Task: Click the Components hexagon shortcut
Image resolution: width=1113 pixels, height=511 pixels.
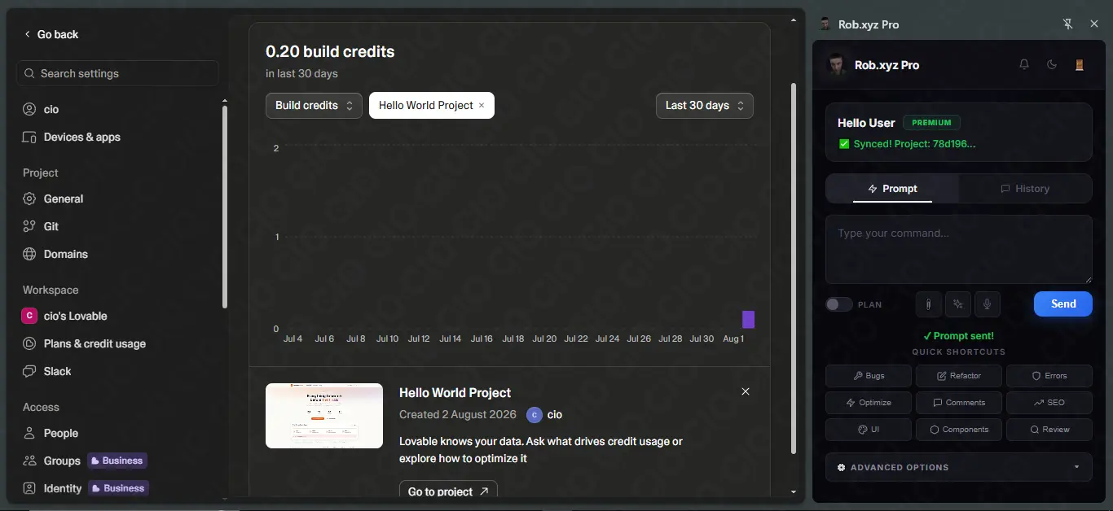Action: (959, 430)
